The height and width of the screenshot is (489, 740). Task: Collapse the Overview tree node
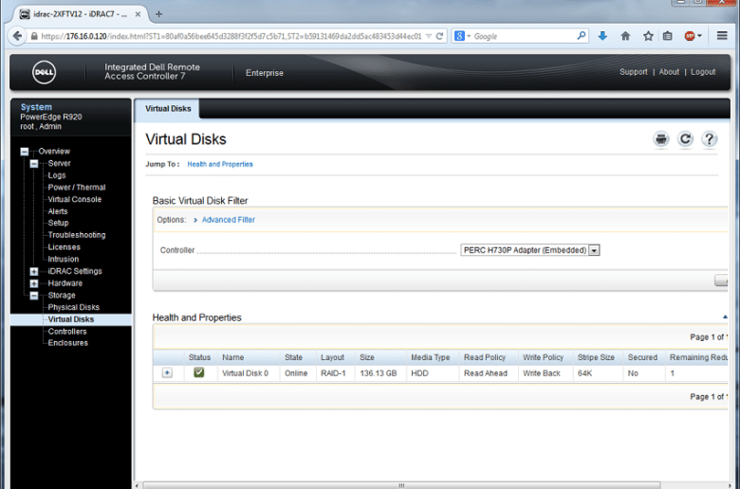point(24,152)
